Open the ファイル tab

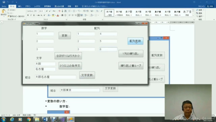4,6
